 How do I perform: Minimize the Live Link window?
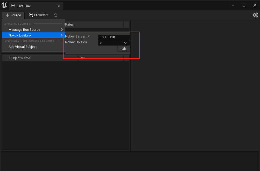tap(233, 5)
